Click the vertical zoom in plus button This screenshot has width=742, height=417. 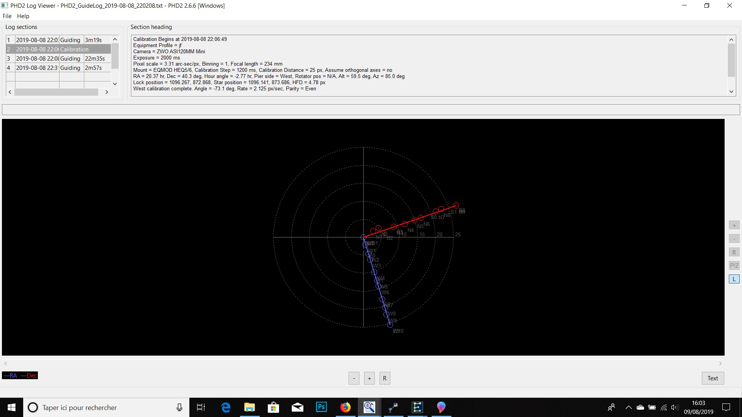click(x=734, y=225)
